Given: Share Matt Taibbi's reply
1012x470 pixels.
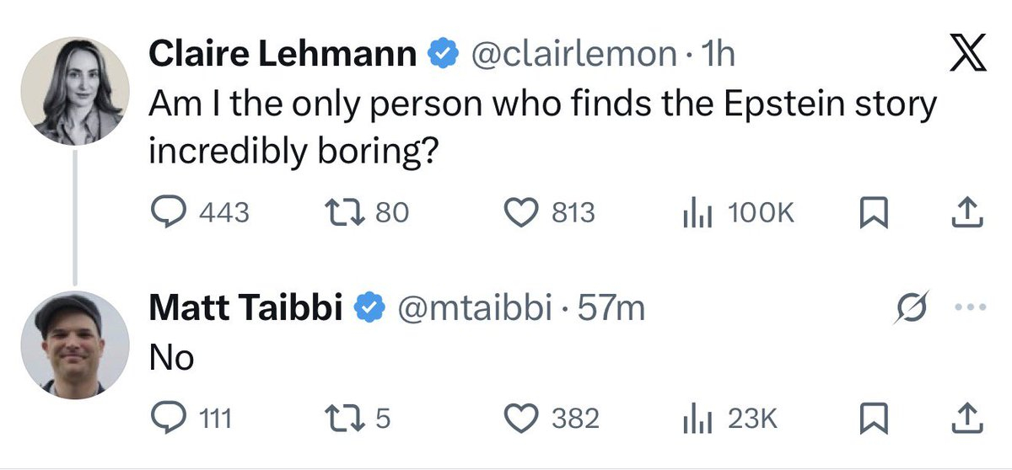Looking at the screenshot, I should (x=968, y=418).
